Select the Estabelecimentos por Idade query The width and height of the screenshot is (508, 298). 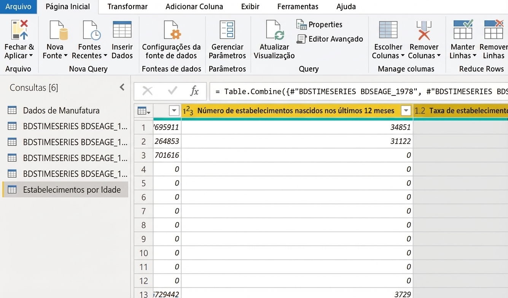point(65,190)
